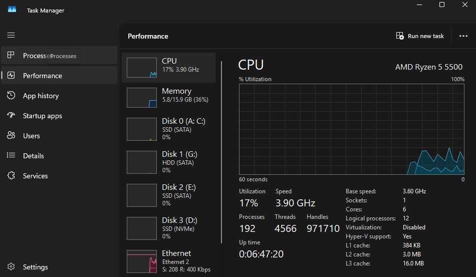The height and width of the screenshot is (277, 476).
Task: Open the Details page
Action: point(59,156)
